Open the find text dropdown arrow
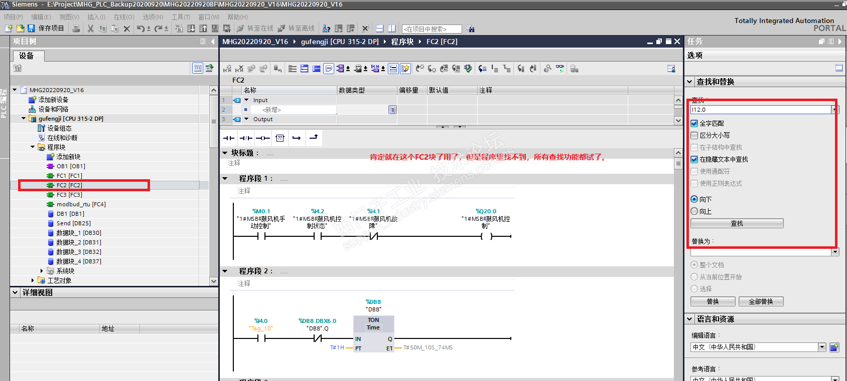The image size is (847, 381). click(x=834, y=110)
